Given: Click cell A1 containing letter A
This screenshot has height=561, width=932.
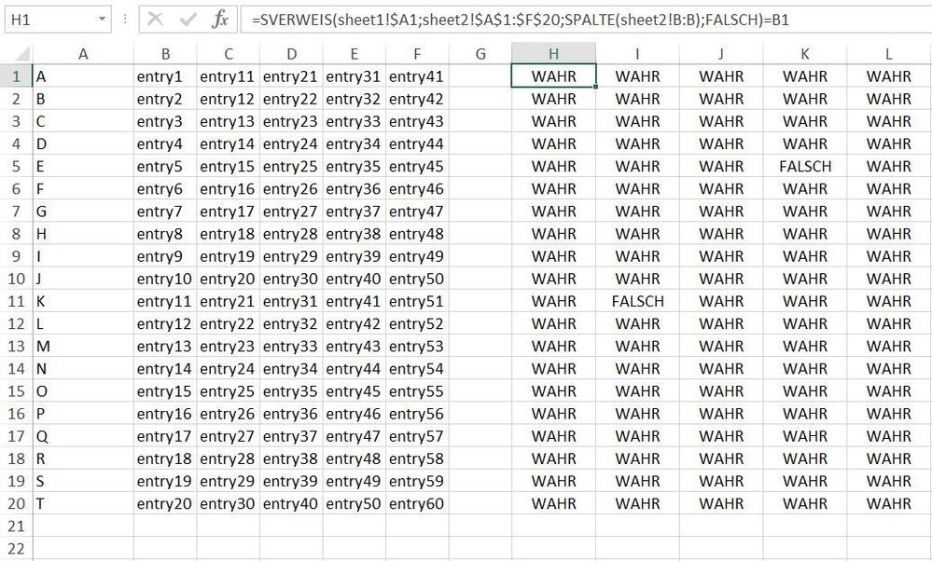Looking at the screenshot, I should tap(83, 76).
